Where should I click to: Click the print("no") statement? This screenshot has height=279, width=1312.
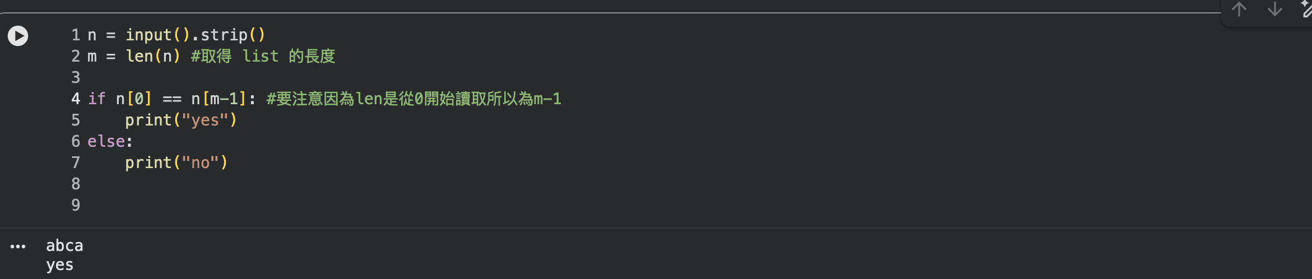[x=176, y=162]
